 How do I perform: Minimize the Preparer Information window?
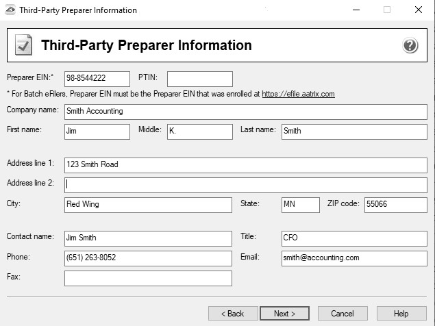coord(355,10)
